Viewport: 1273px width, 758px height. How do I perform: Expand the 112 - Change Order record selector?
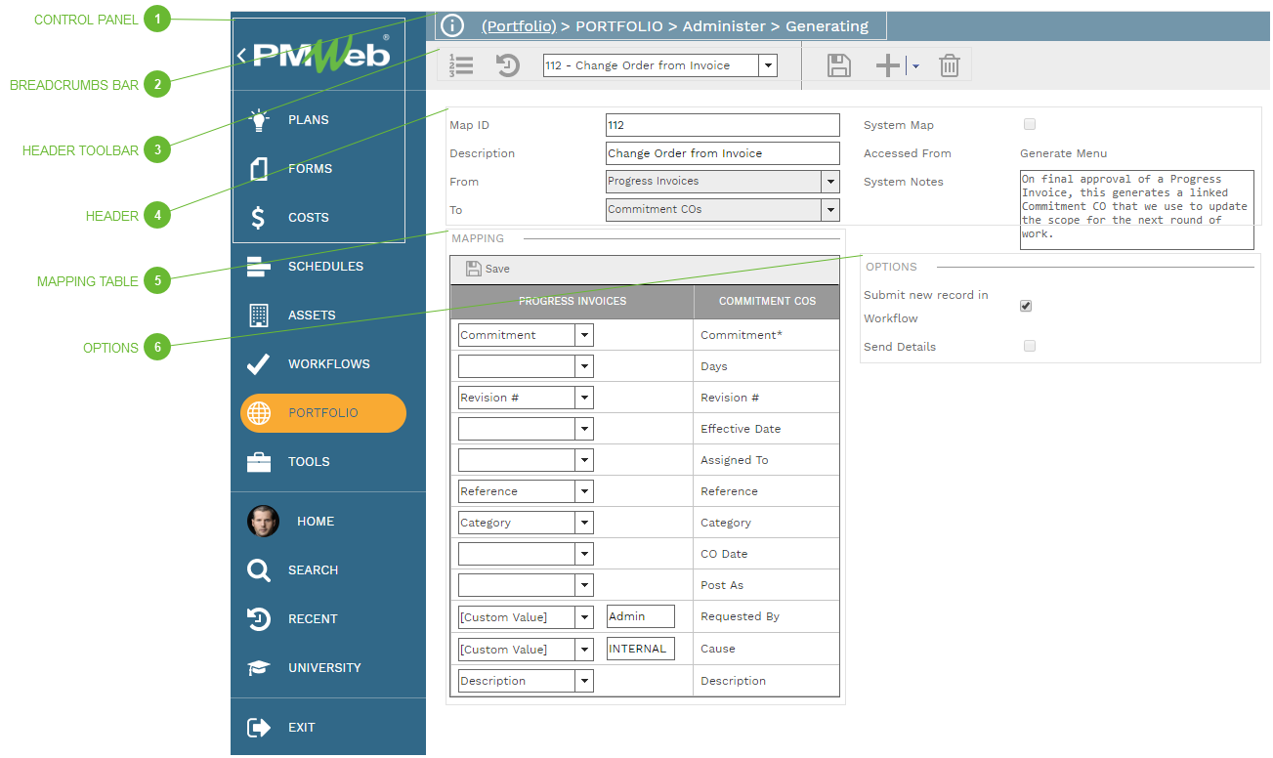click(767, 65)
